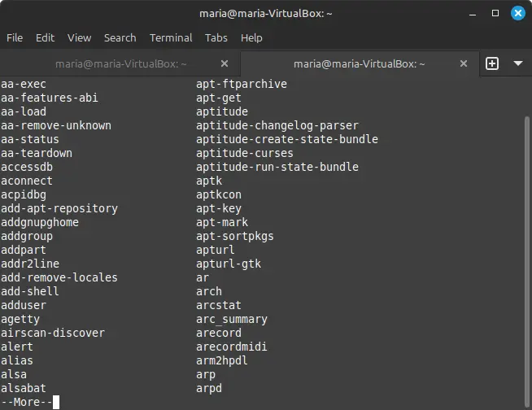Select the second active terminal tab

[x=360, y=63]
